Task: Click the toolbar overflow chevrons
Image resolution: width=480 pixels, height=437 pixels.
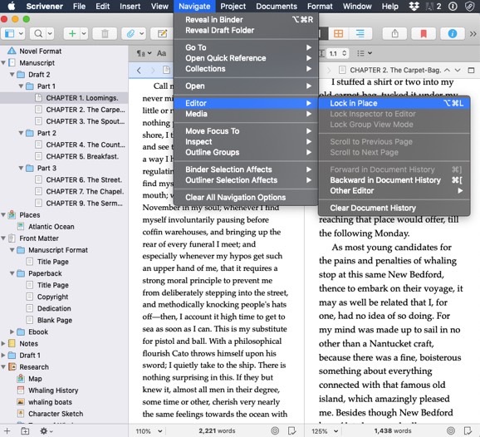Action: 473,33
